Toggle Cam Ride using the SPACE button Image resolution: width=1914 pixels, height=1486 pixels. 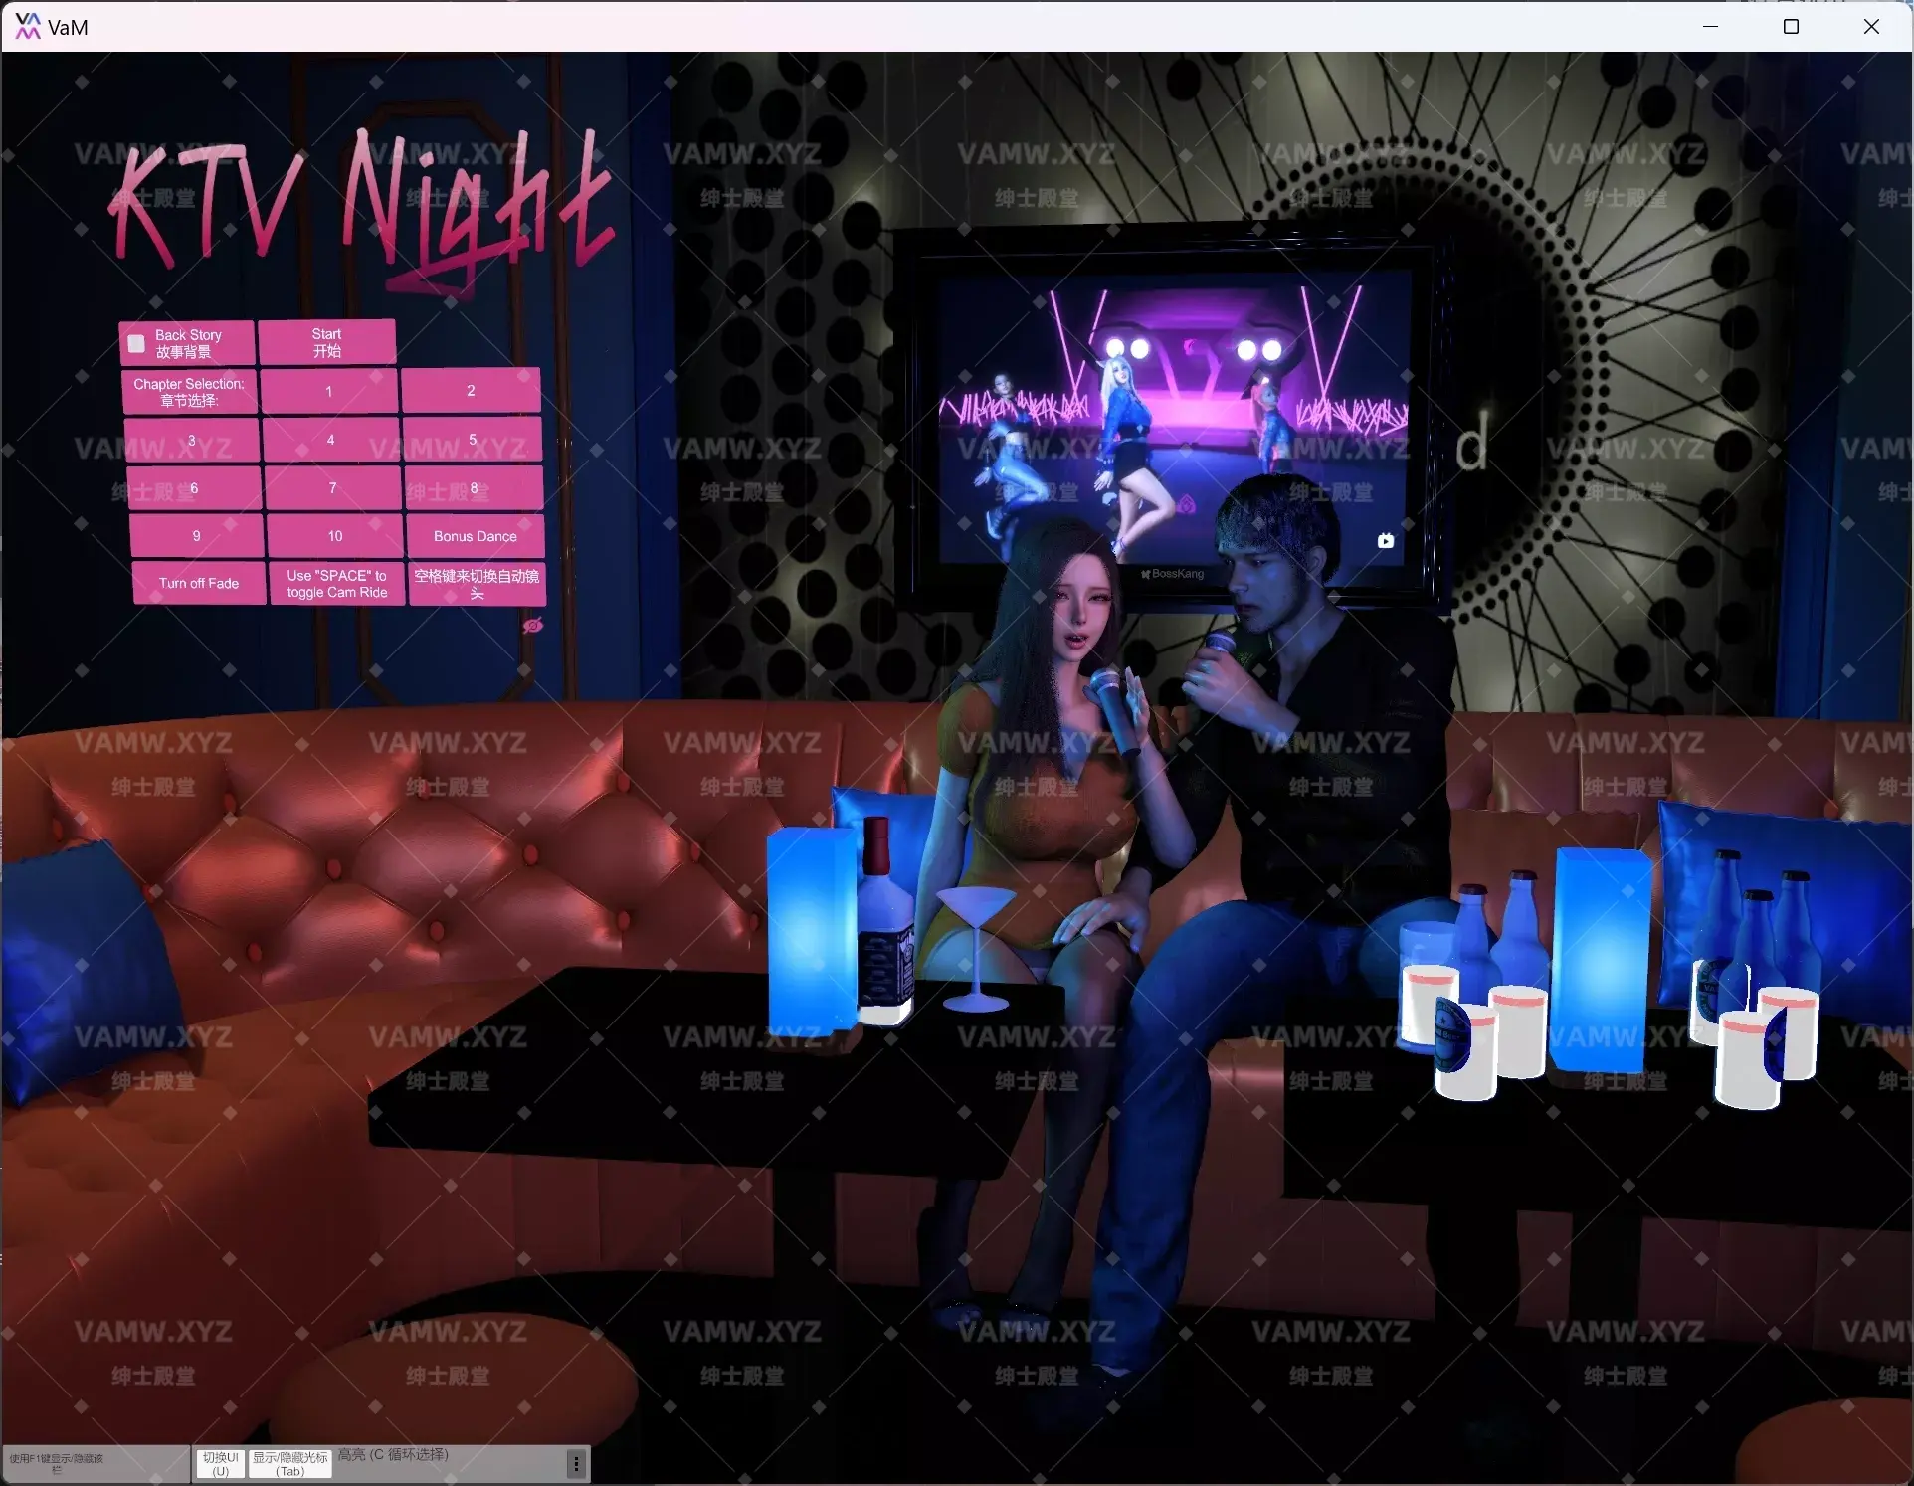[336, 583]
